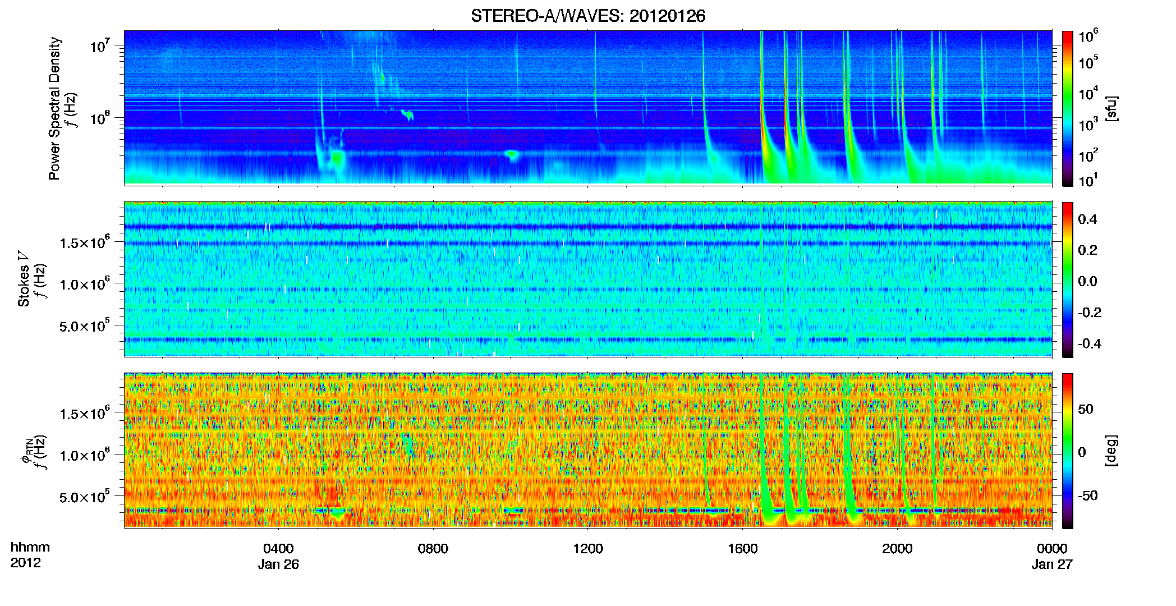Click the Power Spectral Density color bar
This screenshot has width=1176, height=606.
pos(1068,108)
